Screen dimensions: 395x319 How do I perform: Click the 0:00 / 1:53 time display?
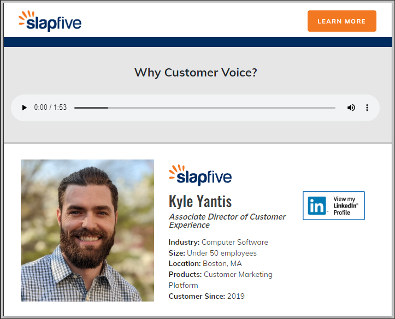(50, 108)
